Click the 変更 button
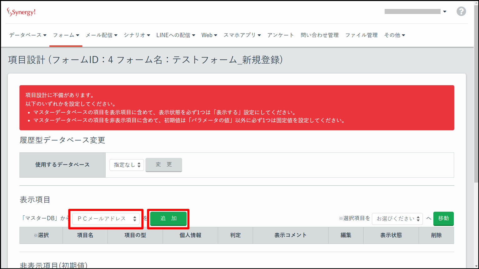 164,164
